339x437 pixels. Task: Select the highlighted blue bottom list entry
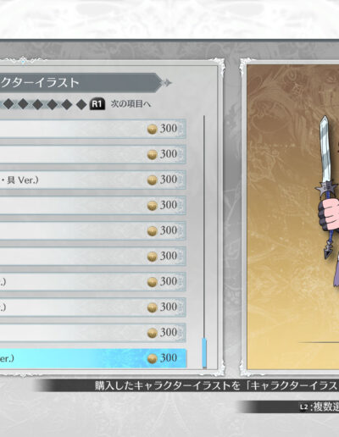[93, 358]
